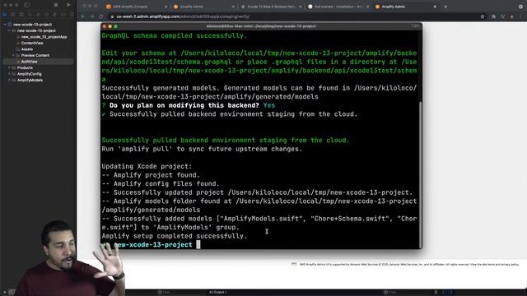The height and width of the screenshot is (296, 527).
Task: Toggle the Xcode navigator sidebar button
Action: 26,5
